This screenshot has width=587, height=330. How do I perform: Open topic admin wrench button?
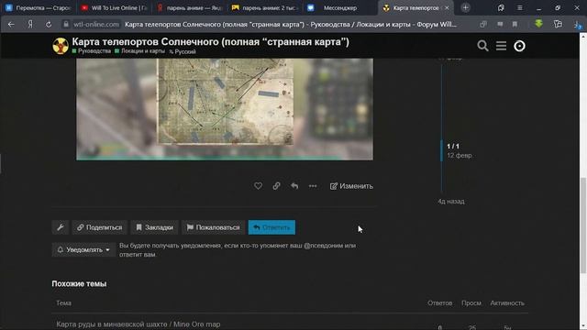click(x=61, y=227)
